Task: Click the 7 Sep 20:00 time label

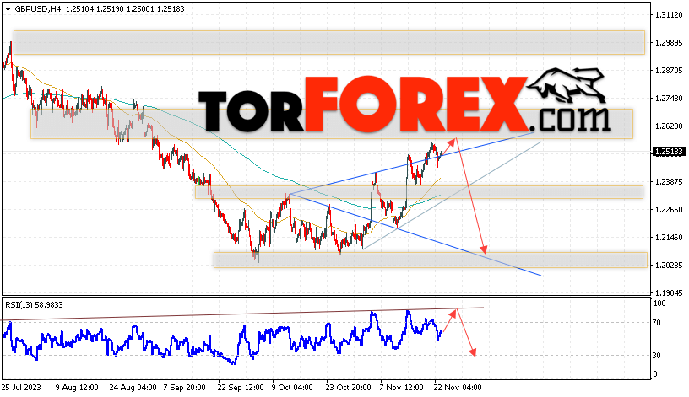Action: [185, 388]
